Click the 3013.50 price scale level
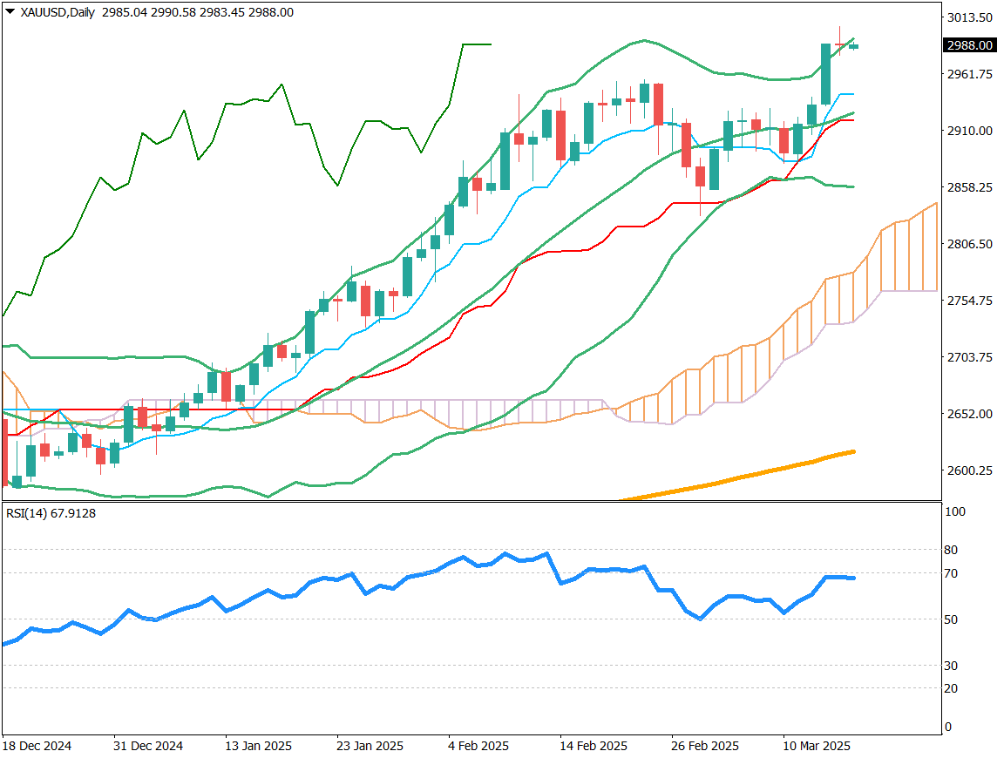 [x=972, y=17]
